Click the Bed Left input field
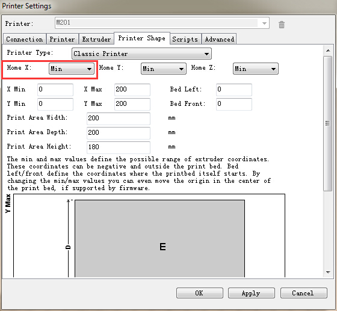 (x=234, y=90)
